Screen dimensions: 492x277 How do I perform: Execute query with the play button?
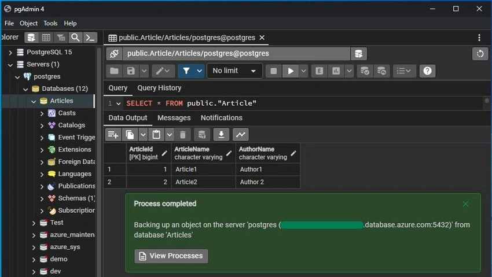291,71
